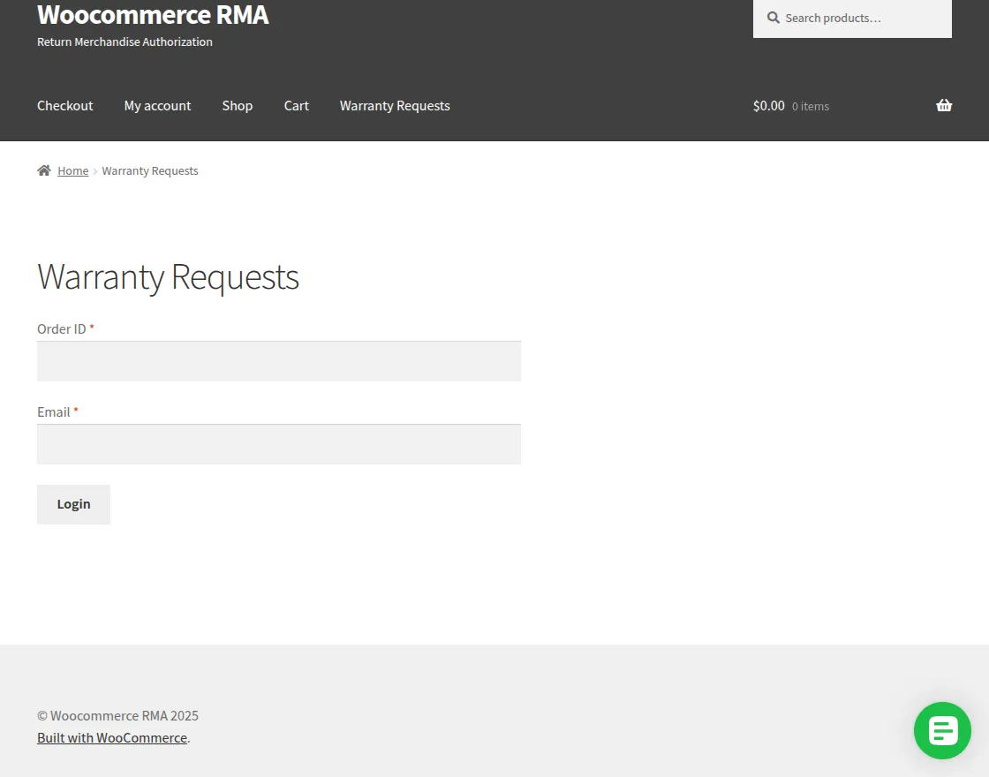Click the Warranty Requests breadcrumb text

tap(149, 170)
